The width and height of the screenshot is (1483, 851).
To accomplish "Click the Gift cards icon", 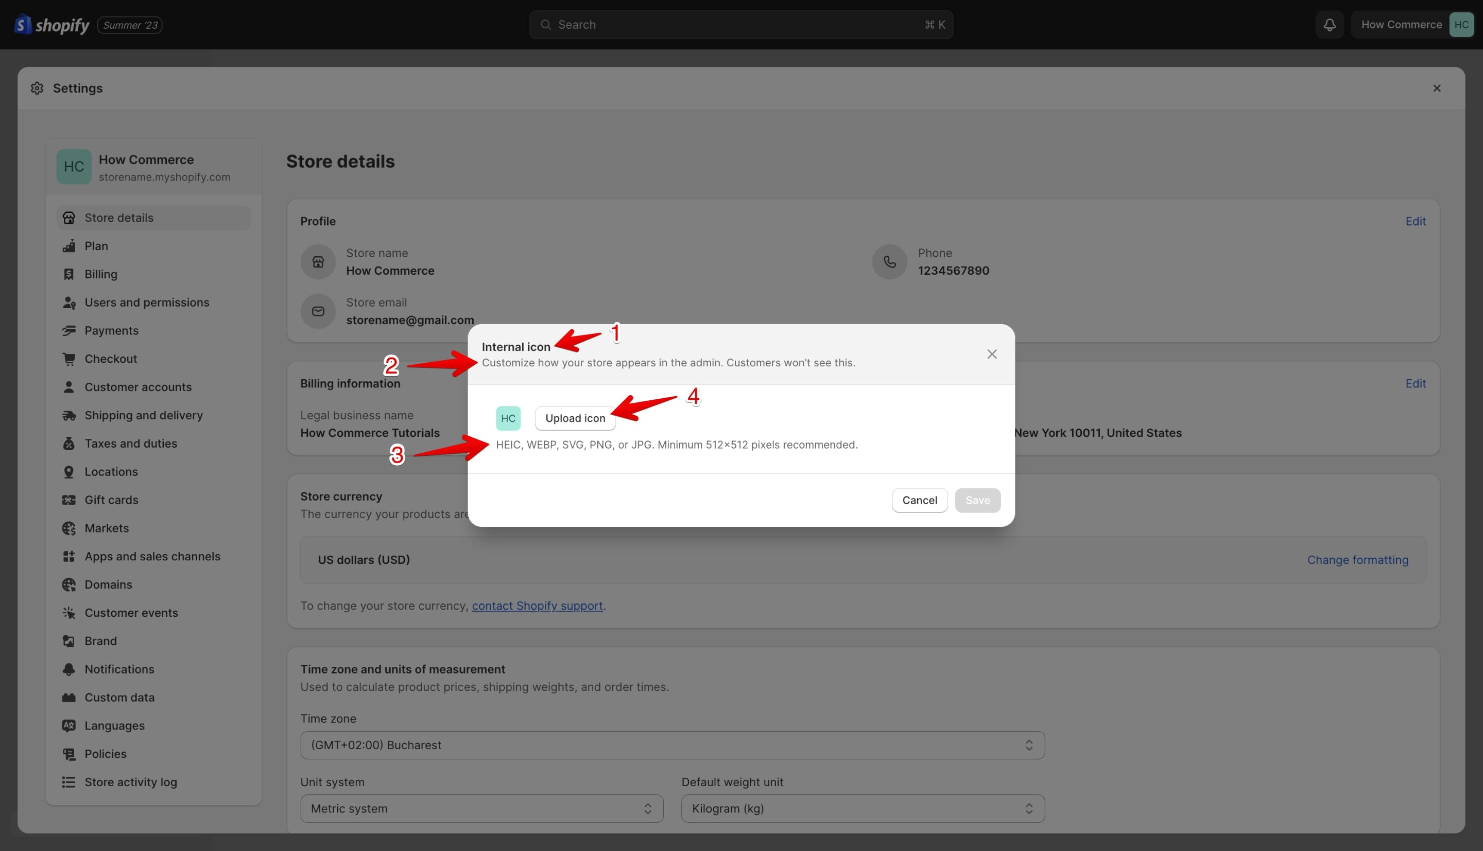I will (68, 500).
